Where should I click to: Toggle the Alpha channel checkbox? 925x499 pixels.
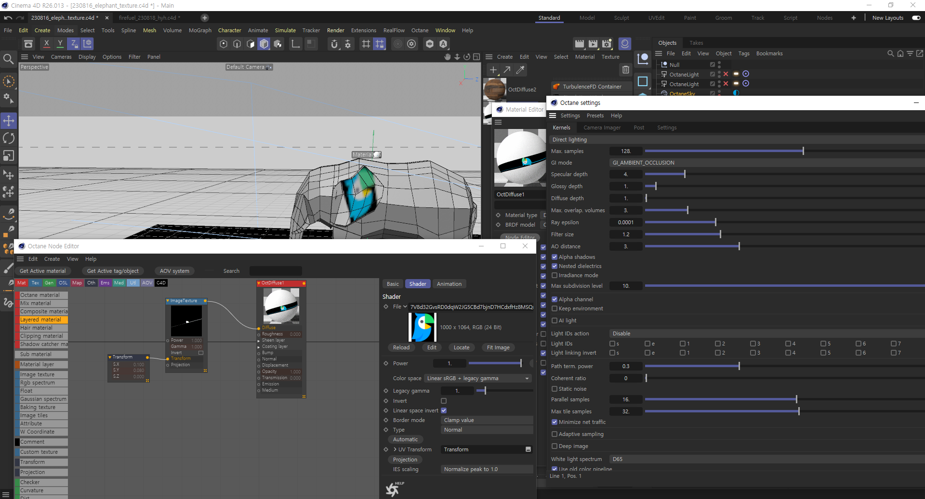[x=555, y=299]
